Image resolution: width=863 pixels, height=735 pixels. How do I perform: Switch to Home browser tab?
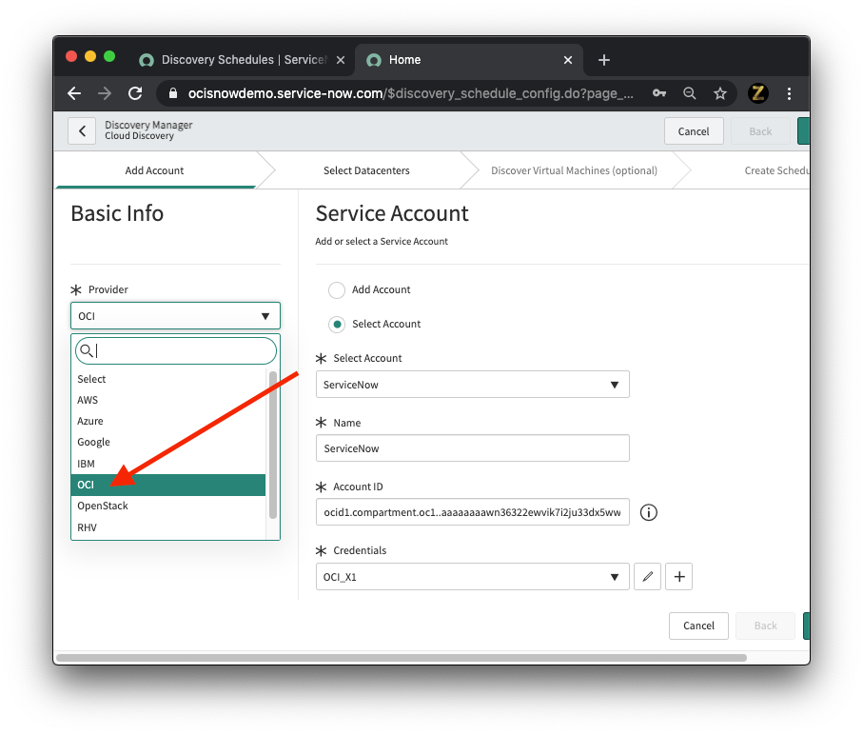click(x=469, y=60)
